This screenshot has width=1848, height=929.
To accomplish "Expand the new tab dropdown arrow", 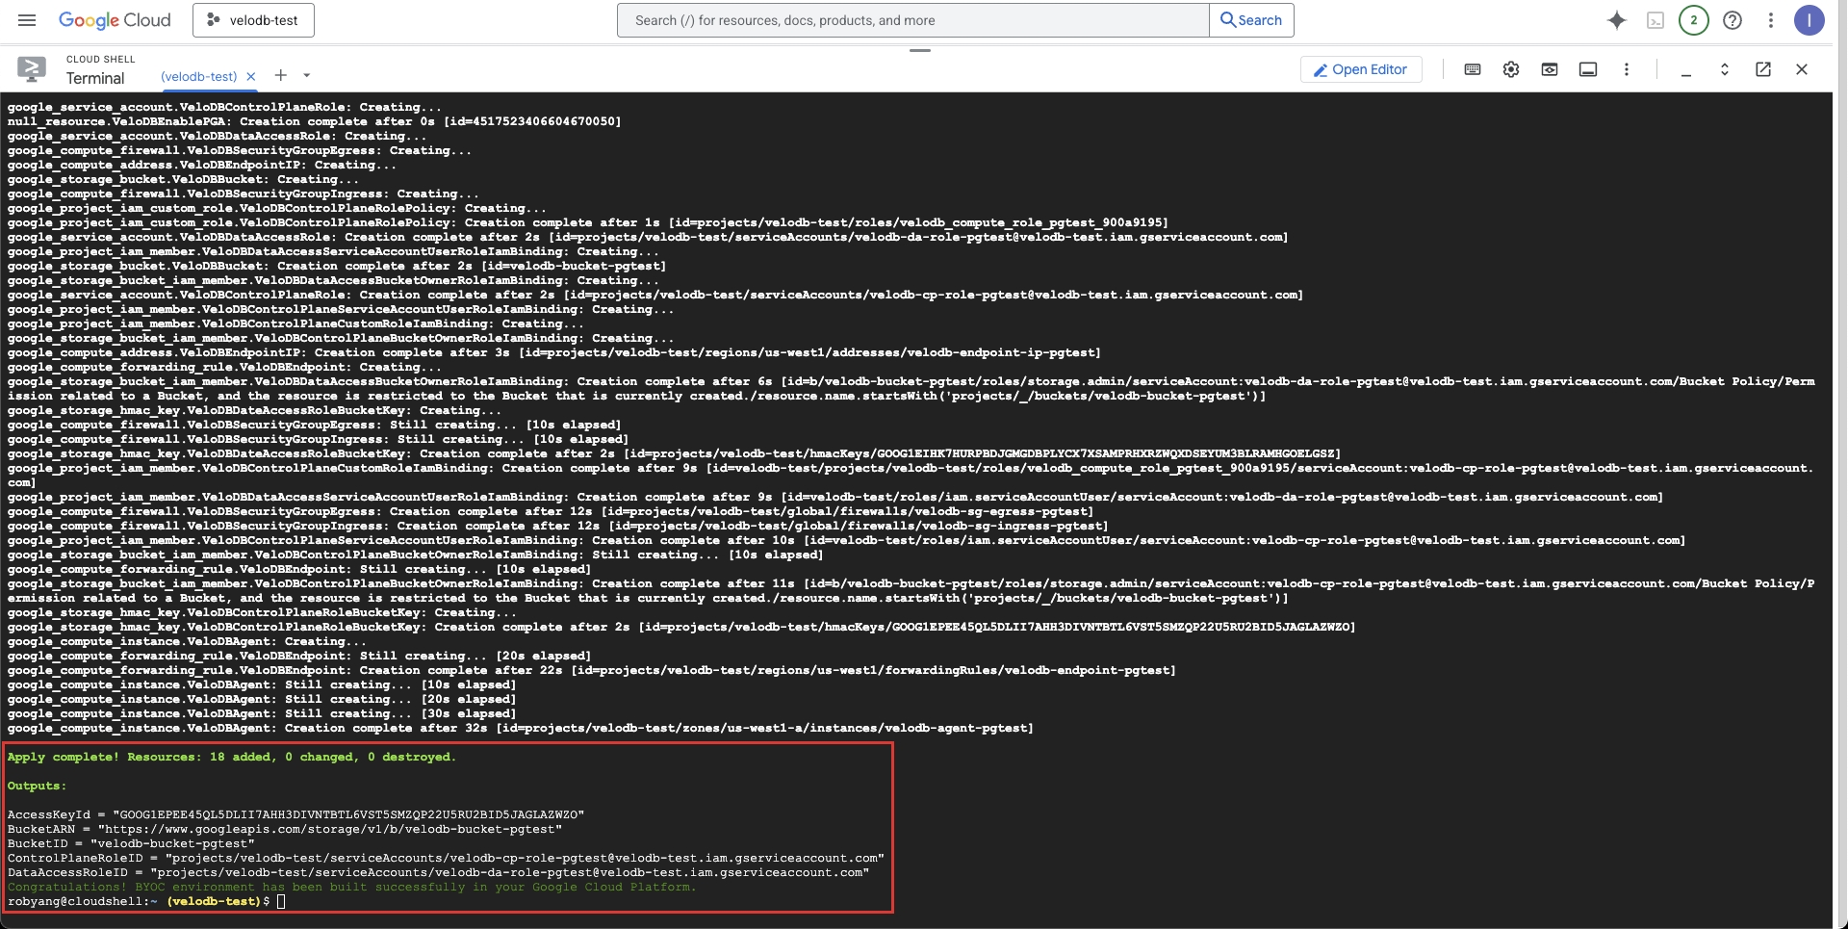I will coord(307,76).
